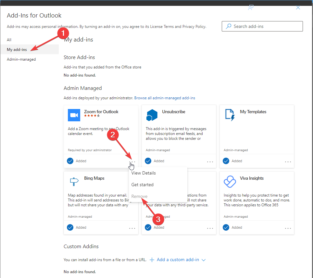Open more options for My Templates

pos(288,162)
